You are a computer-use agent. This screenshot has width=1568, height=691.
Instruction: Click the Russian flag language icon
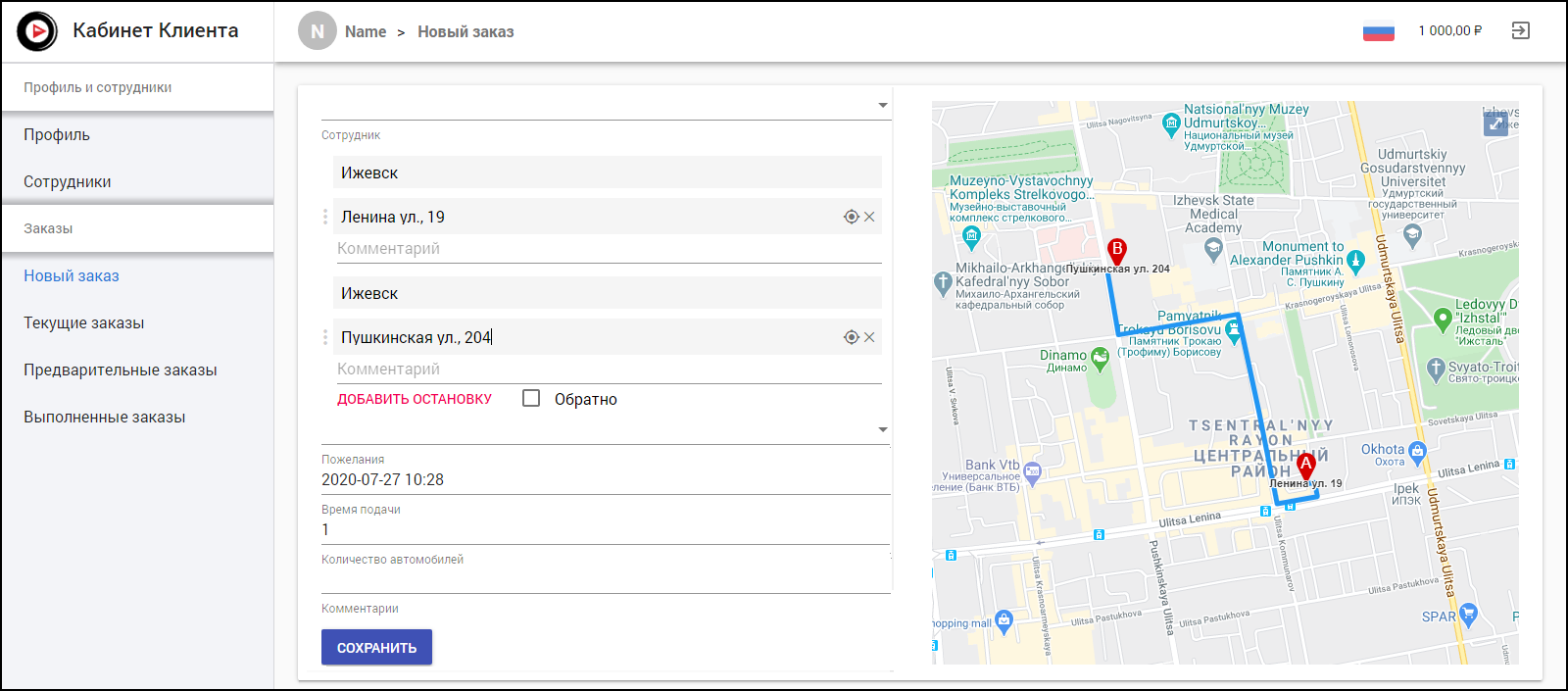coord(1378,31)
